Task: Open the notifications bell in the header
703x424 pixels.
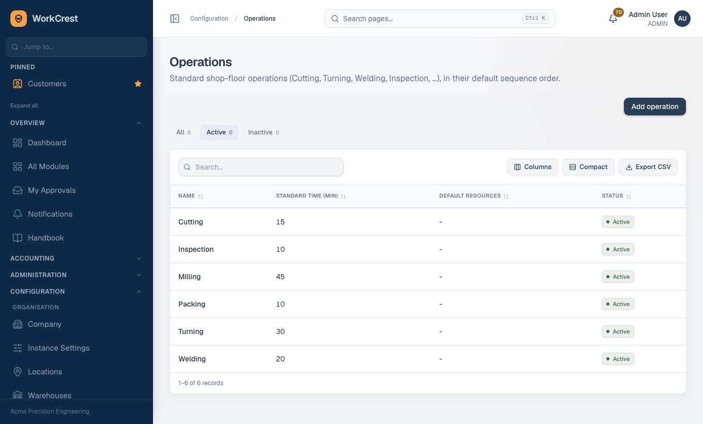Action: point(613,19)
